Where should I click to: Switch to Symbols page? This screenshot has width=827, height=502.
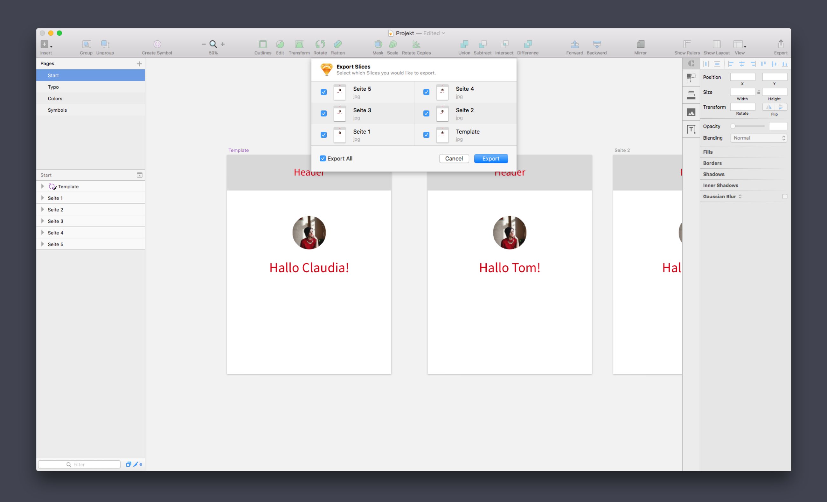[58, 110]
